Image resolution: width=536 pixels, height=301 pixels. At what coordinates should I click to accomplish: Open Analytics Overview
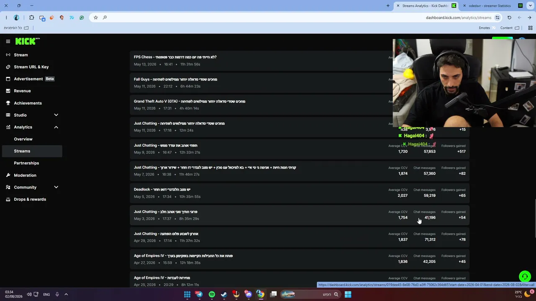pyautogui.click(x=23, y=139)
